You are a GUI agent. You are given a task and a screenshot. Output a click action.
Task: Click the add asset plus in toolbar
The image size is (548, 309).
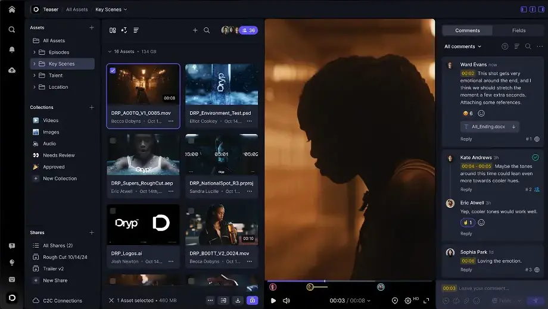(x=195, y=30)
